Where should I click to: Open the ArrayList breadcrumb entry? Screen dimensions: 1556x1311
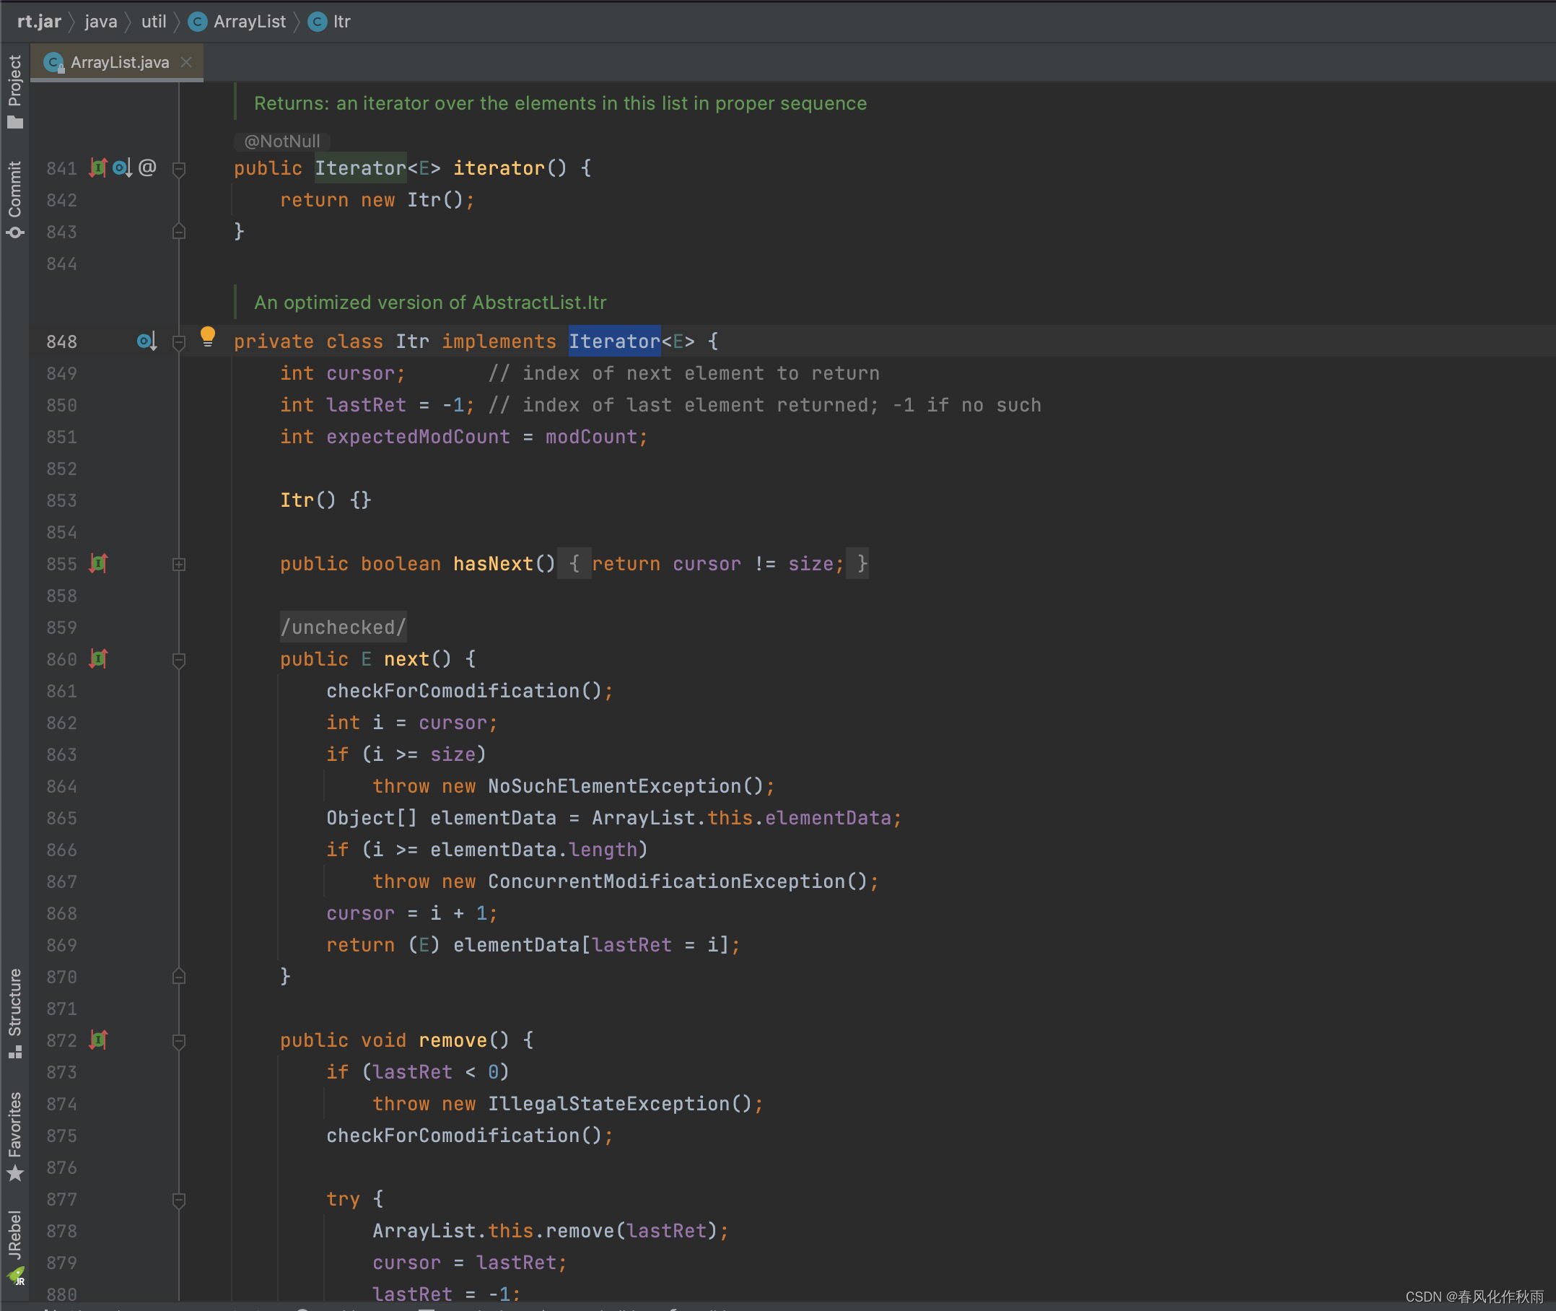pyautogui.click(x=249, y=22)
